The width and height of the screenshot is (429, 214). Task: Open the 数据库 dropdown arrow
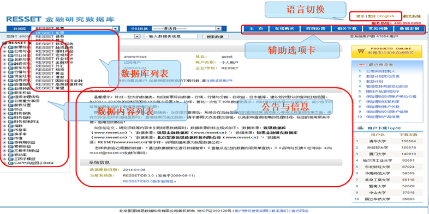(116, 28)
